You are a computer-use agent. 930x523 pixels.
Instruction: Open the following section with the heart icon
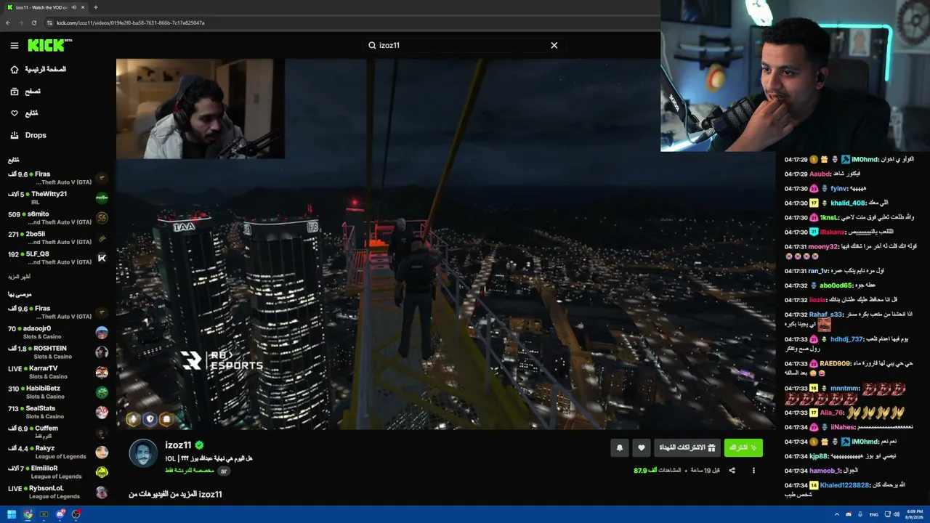24,113
